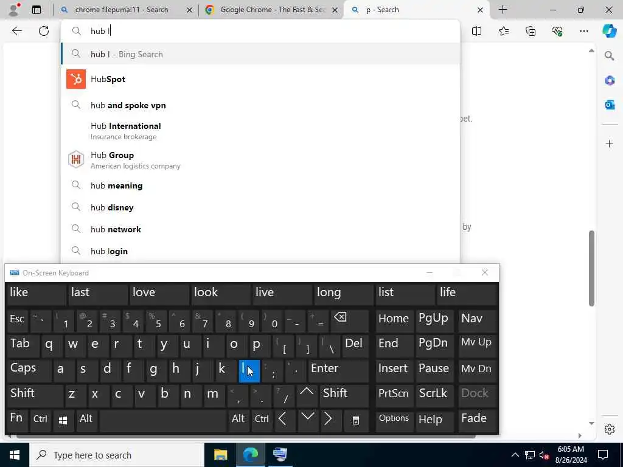Click the Enter key on keyboard

coord(338,370)
